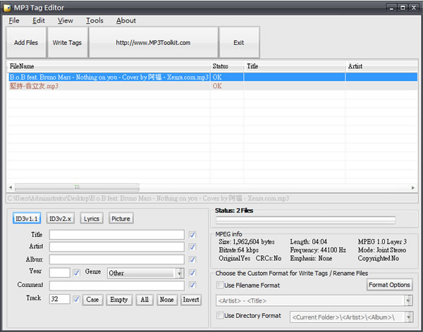Click the Invert button

tap(191, 300)
